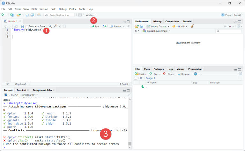Click the Print document icon
The height and width of the screenshot is (151, 245).
(39, 15)
